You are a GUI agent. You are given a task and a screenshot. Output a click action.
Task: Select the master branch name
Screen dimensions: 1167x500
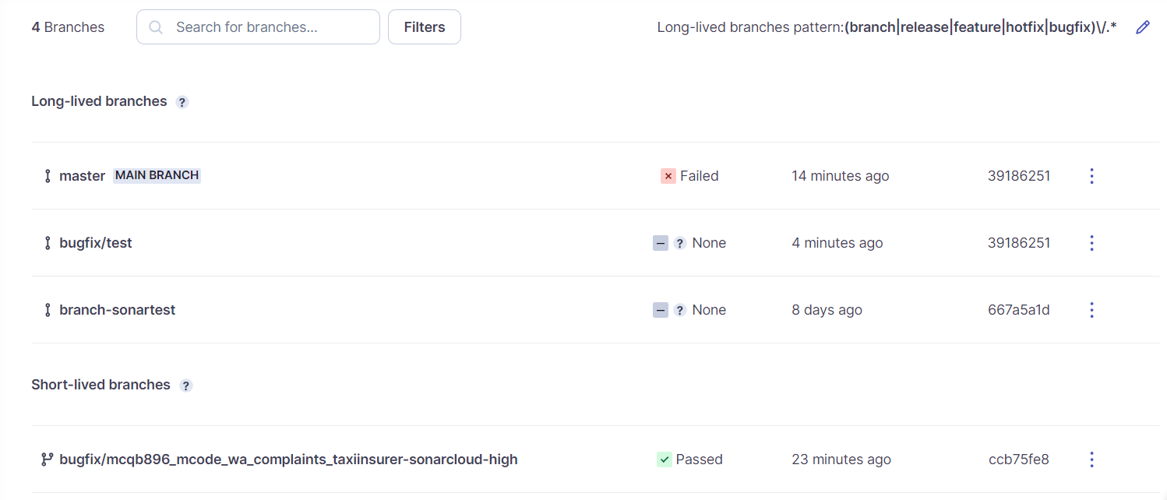82,176
